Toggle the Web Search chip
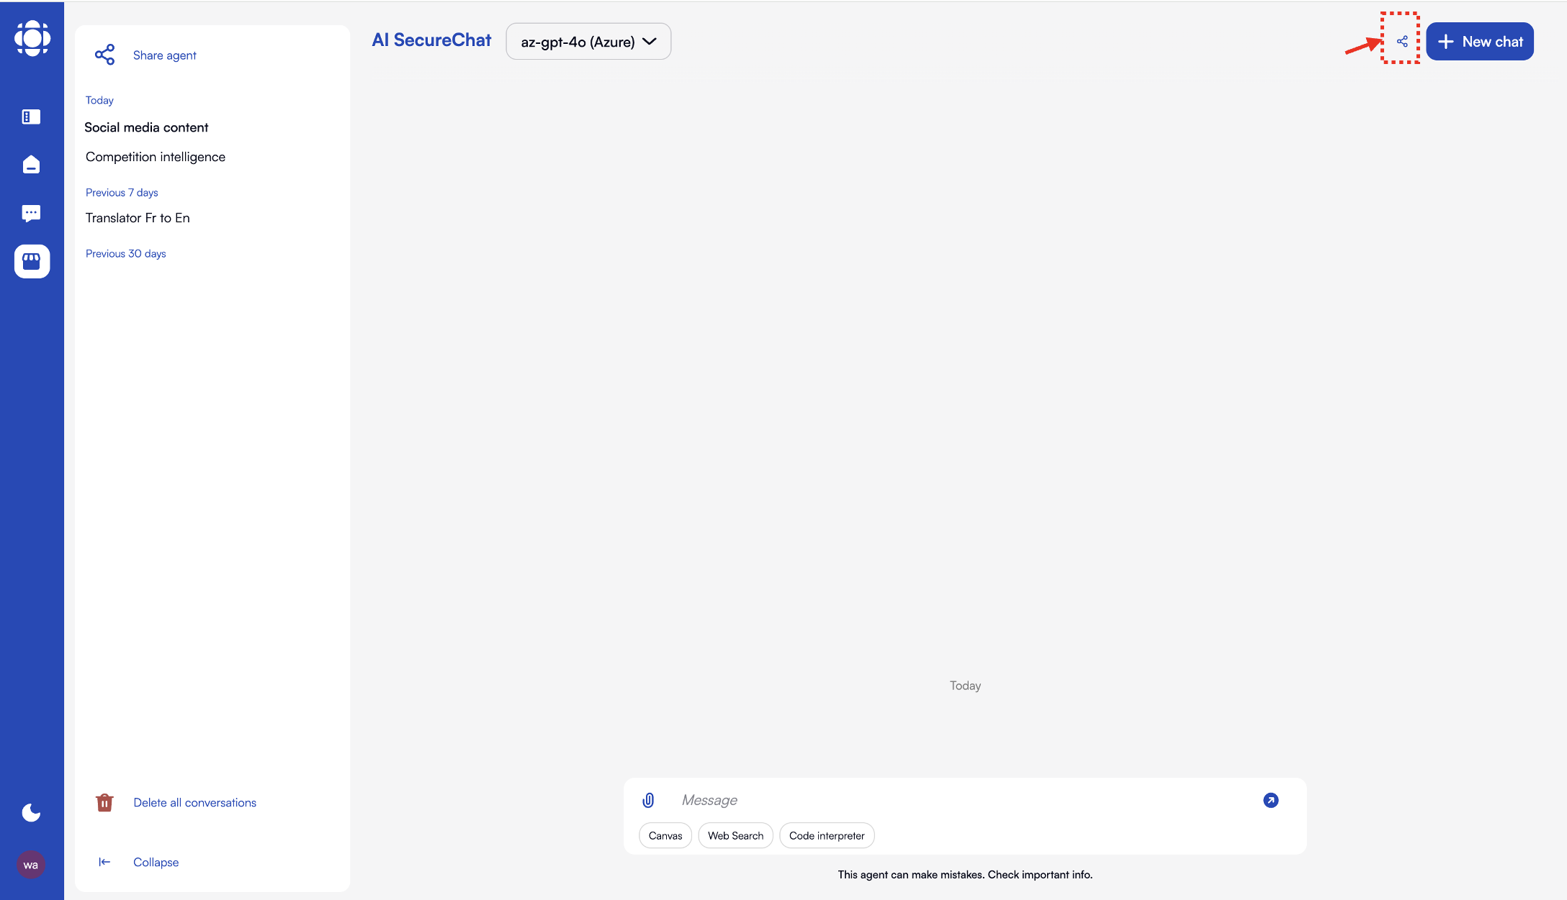1567x900 pixels. (x=735, y=835)
